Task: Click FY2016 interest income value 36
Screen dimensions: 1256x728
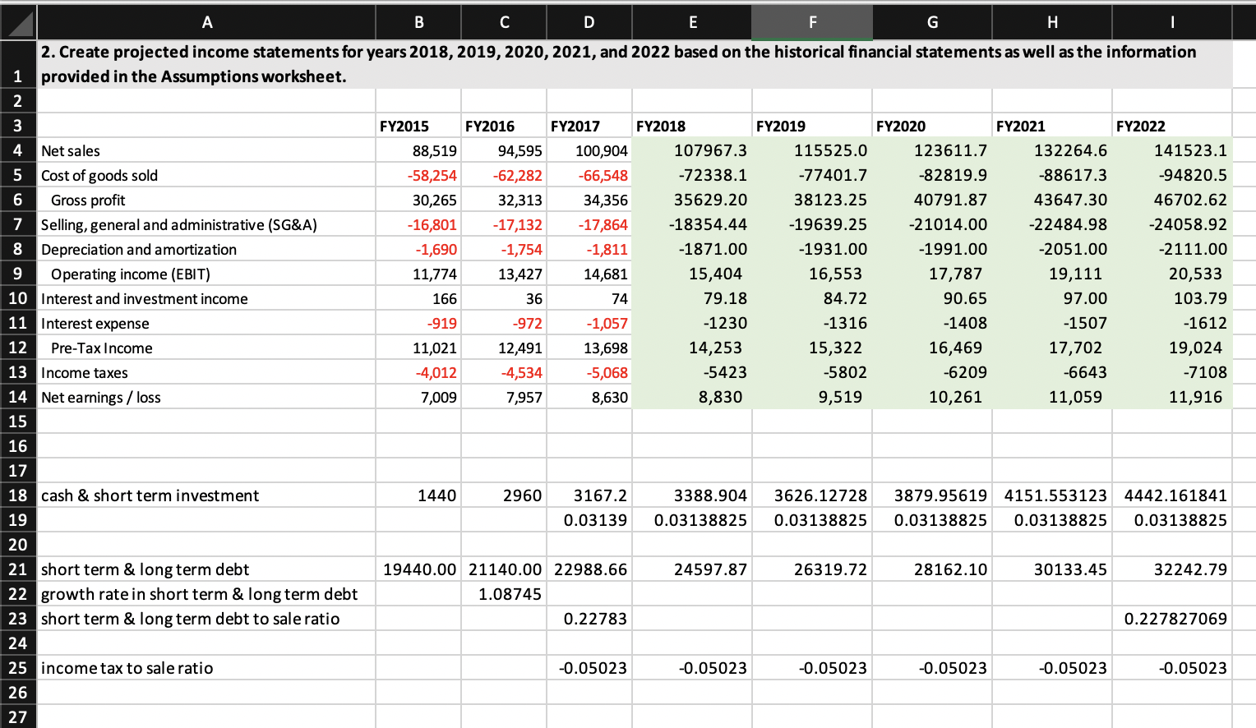Action: pos(534,299)
